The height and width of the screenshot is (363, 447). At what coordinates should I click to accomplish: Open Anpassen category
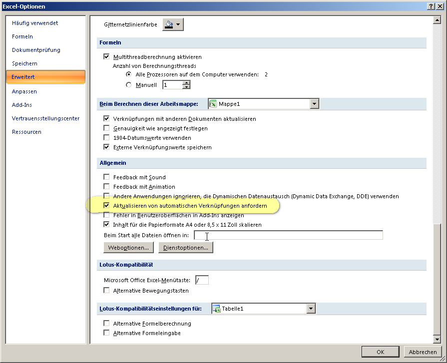coord(24,91)
